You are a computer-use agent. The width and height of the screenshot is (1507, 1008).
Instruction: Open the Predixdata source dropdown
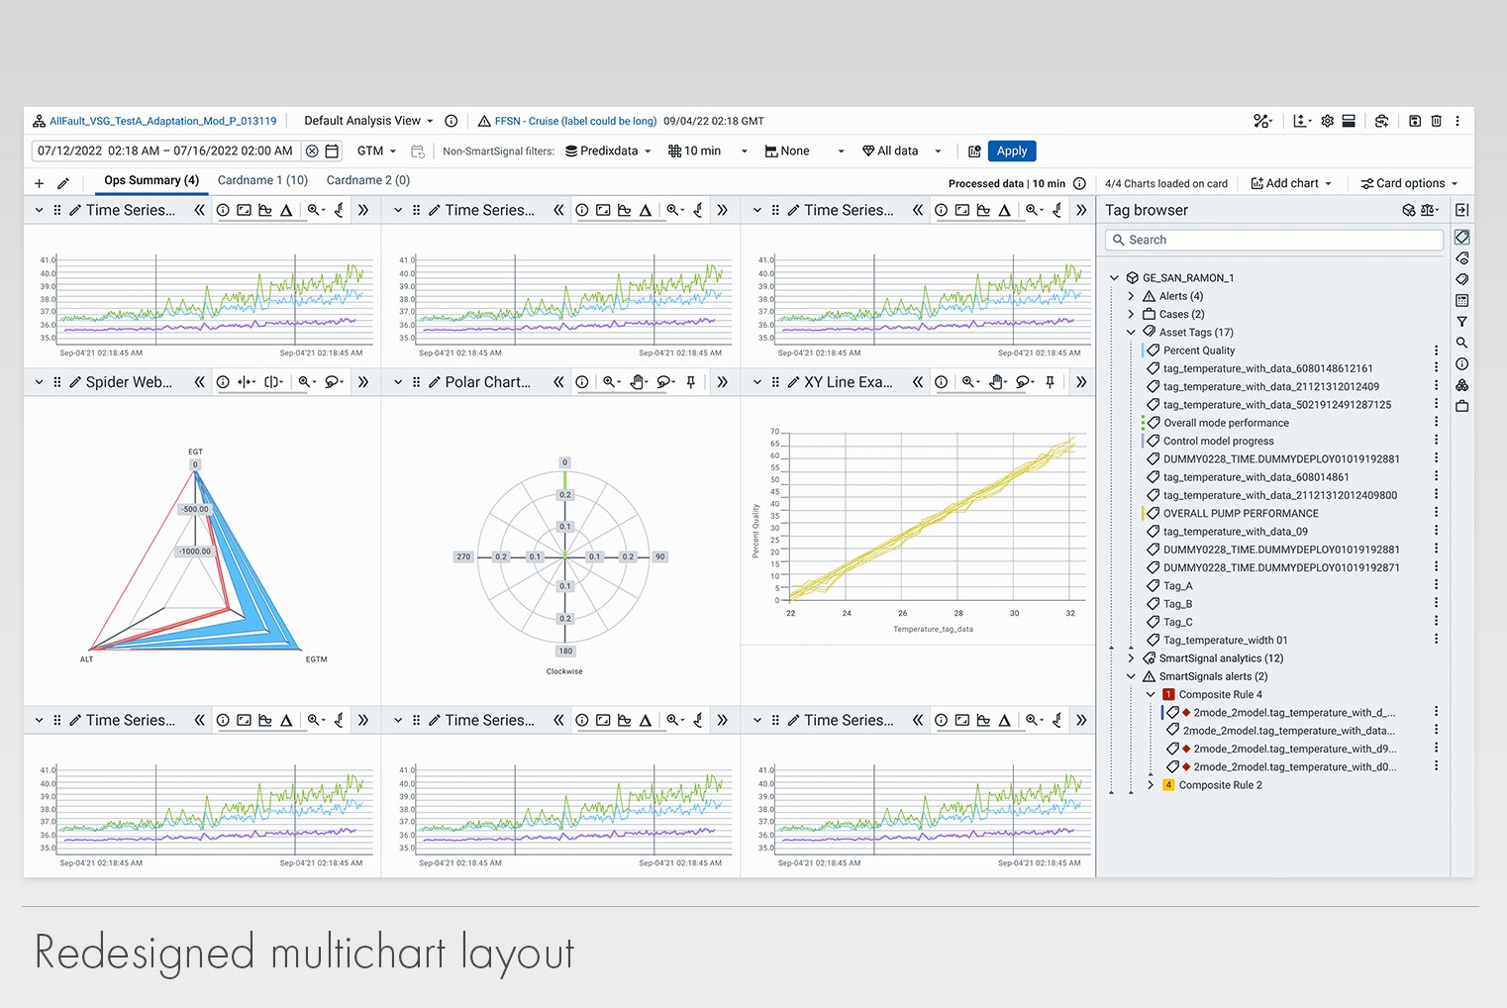(x=608, y=151)
